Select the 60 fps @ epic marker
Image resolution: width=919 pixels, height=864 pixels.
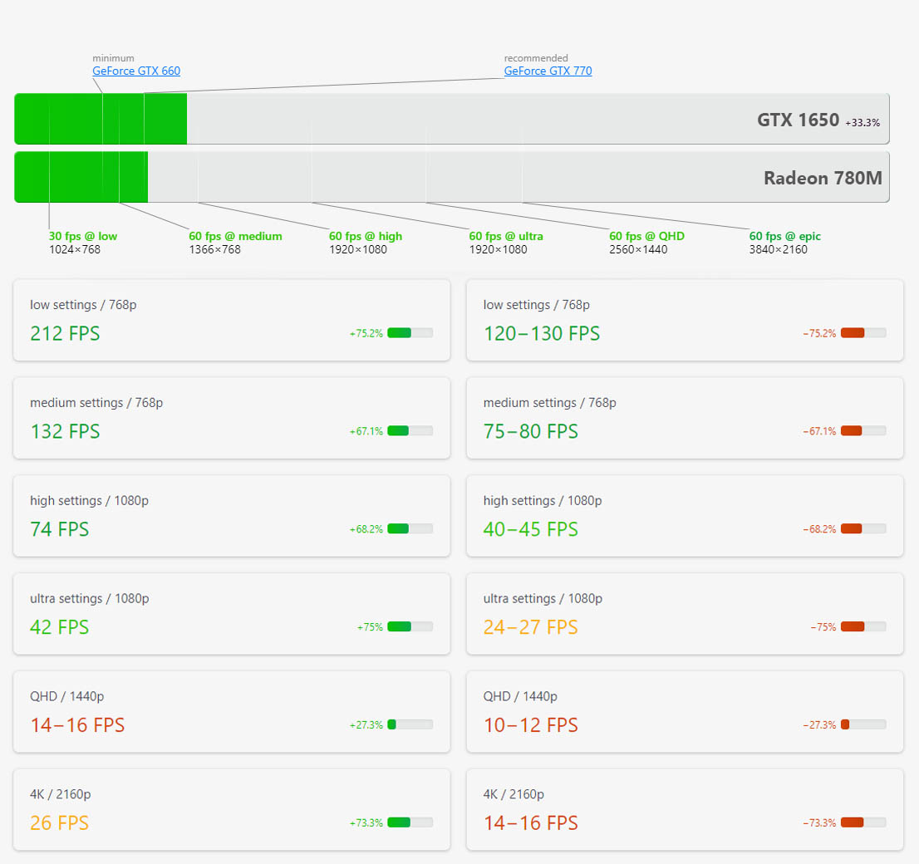[x=784, y=236]
